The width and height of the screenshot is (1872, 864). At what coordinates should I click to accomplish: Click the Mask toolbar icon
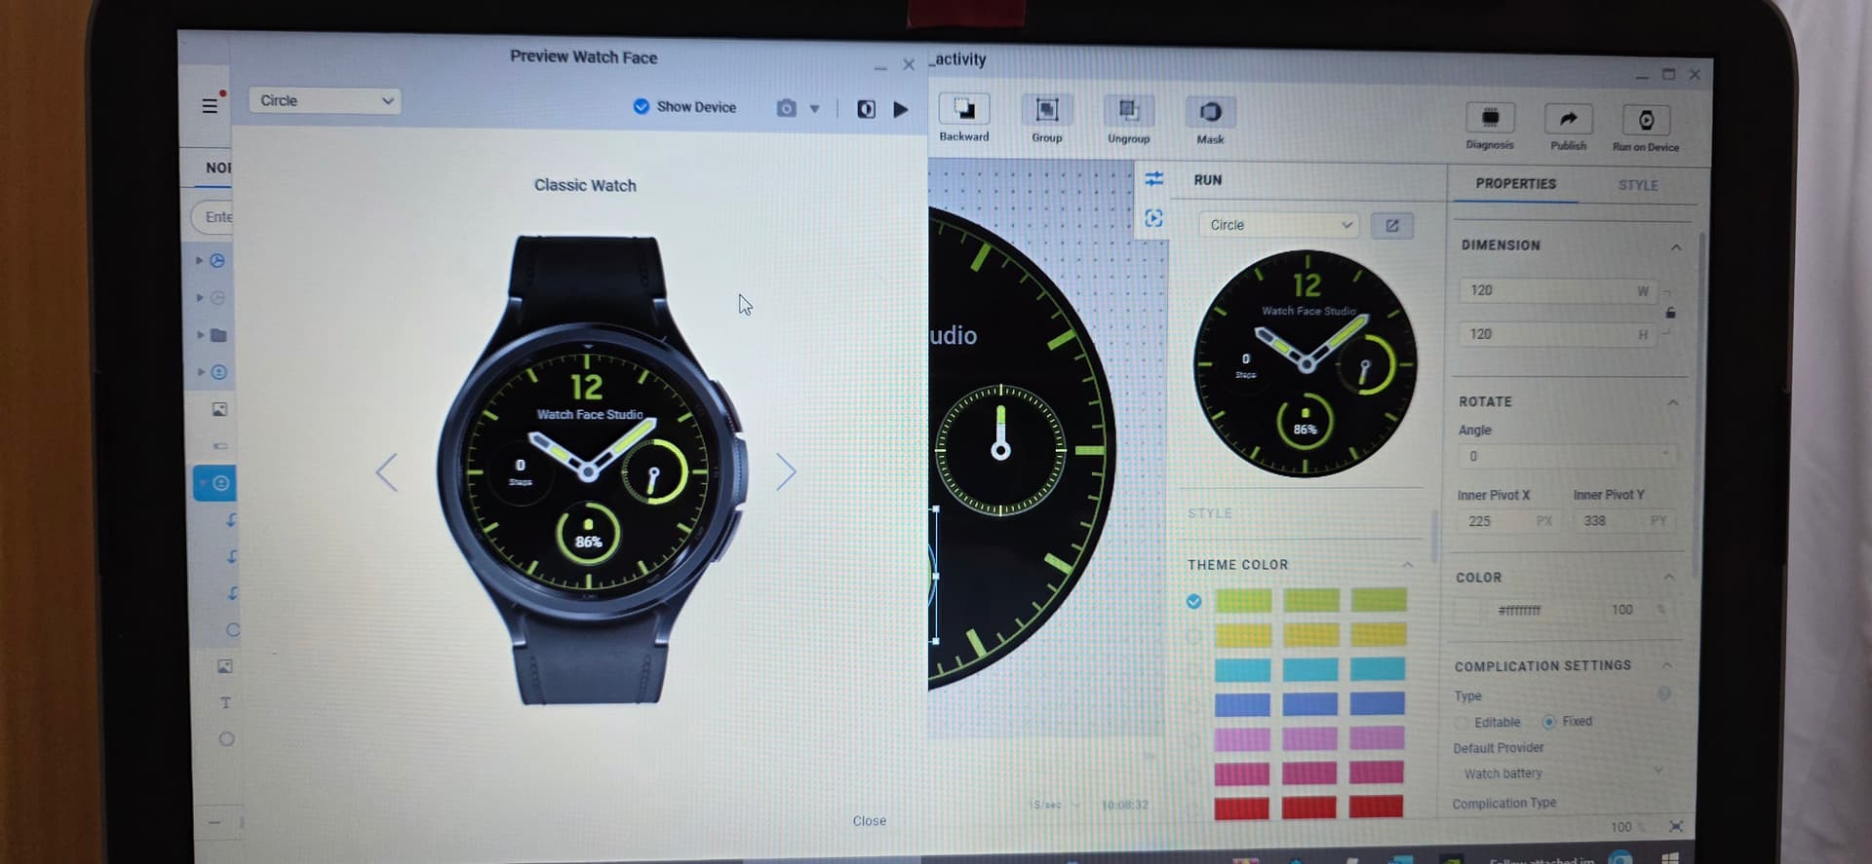point(1210,112)
